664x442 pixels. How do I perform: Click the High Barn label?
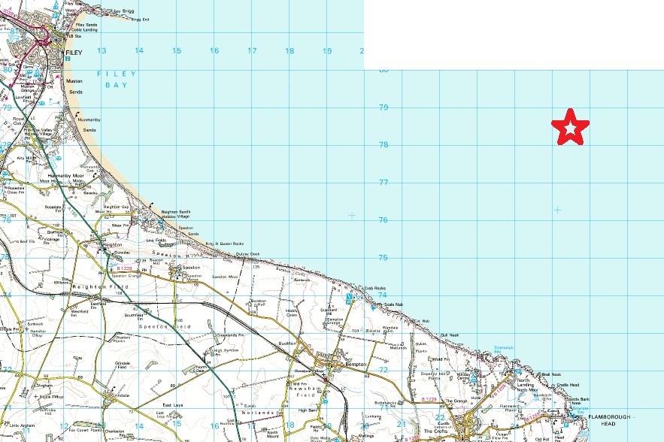[x=307, y=410]
